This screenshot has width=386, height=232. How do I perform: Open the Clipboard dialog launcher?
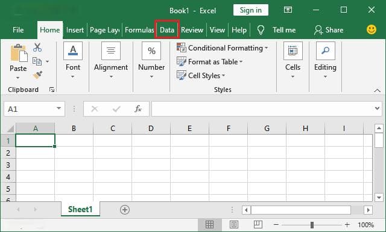[52, 90]
